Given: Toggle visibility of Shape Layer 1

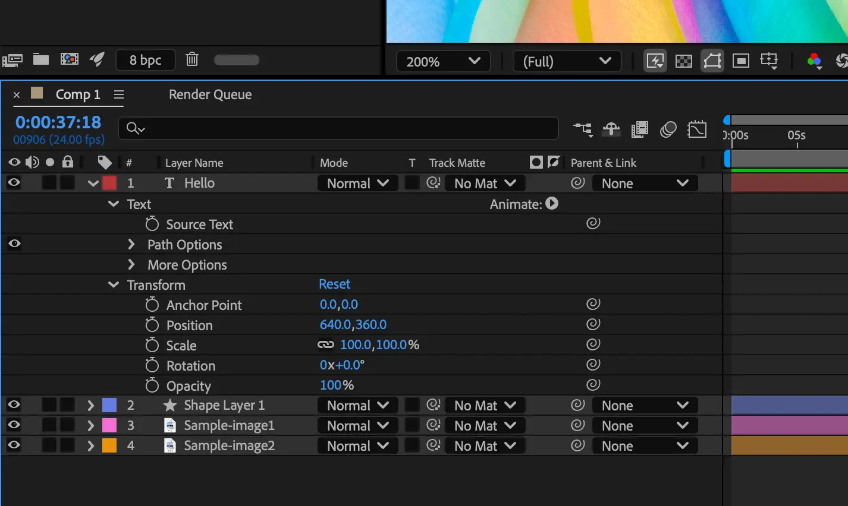Looking at the screenshot, I should pyautogui.click(x=14, y=405).
